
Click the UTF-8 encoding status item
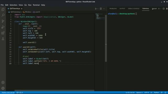tap(146, 92)
